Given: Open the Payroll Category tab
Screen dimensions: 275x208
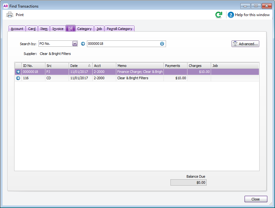Looking at the screenshot, I should (119, 29).
